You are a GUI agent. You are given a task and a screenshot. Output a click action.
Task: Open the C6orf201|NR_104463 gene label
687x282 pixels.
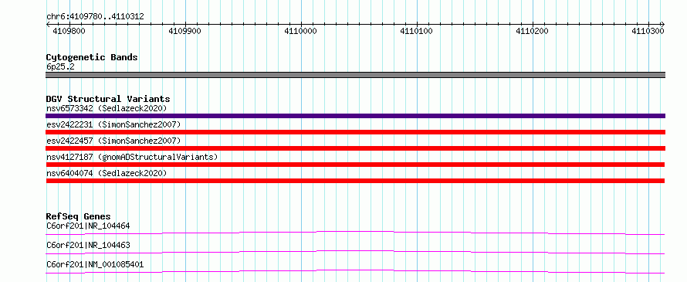(88, 245)
